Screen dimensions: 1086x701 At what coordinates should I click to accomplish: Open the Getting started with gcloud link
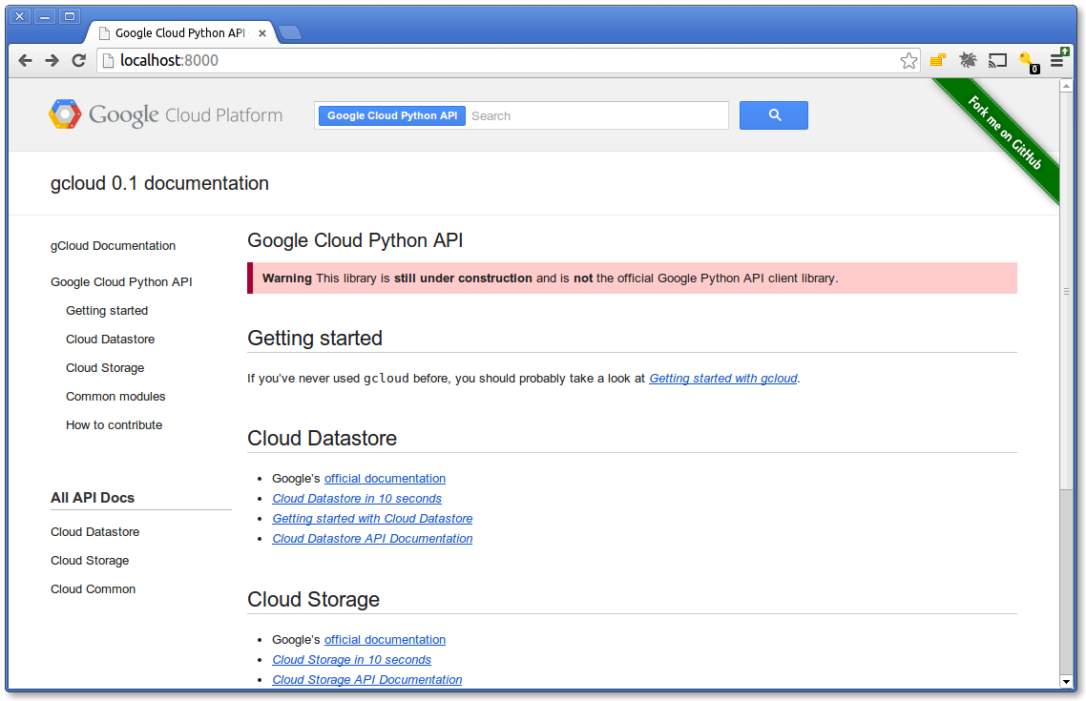click(723, 379)
